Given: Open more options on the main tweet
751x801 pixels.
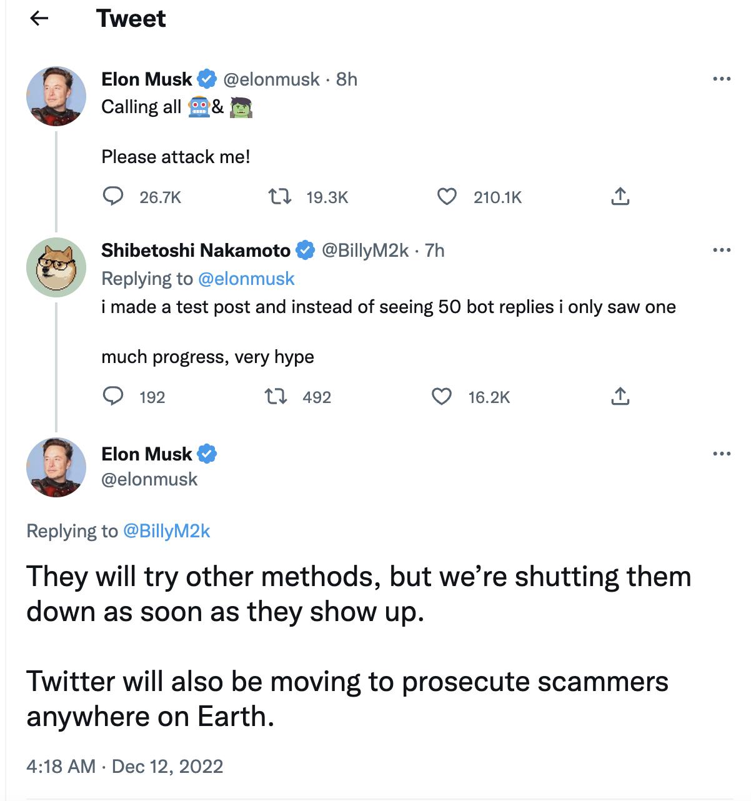Looking at the screenshot, I should [x=722, y=454].
